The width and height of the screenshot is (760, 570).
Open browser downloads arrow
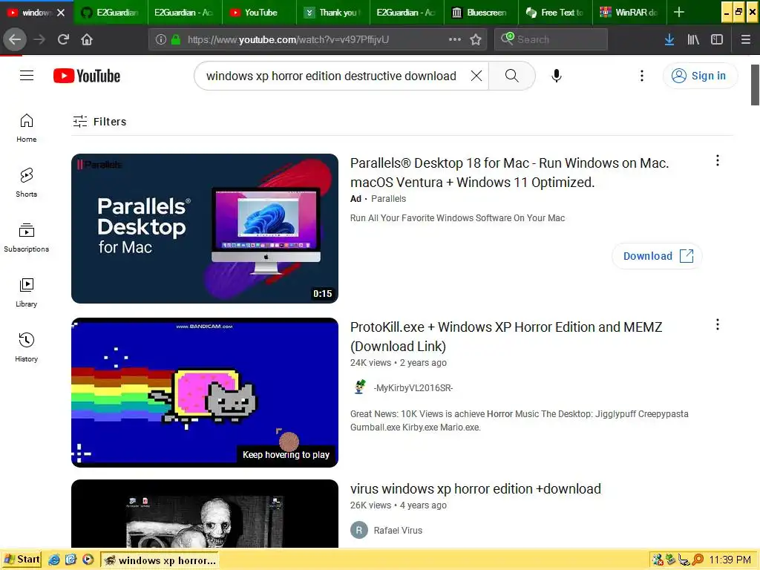[x=669, y=39]
